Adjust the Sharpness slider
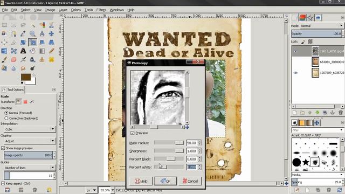Image resolution: width=345 pixels, height=194 pixels. point(169,151)
